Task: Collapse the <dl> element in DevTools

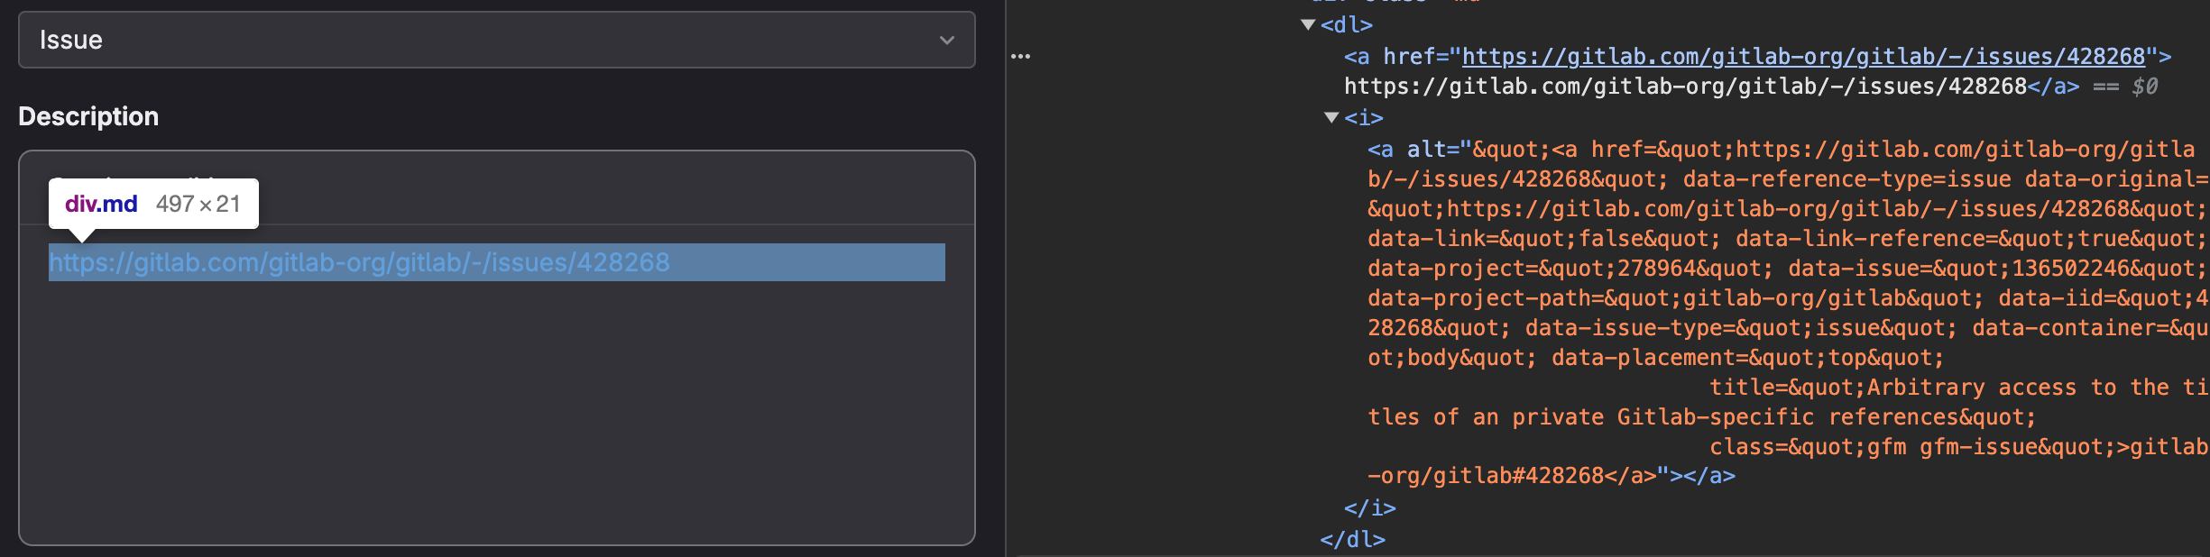Action: [x=1308, y=25]
